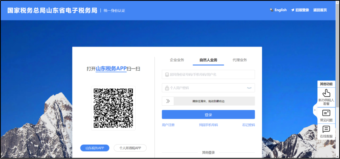Screen dimensions: 340x159
Task: Open 在线客服 chat bubble icon
Action: click(x=326, y=129)
